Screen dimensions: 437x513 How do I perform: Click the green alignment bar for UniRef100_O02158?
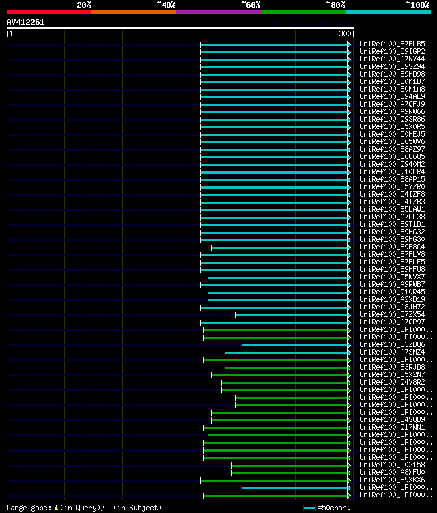pos(290,465)
